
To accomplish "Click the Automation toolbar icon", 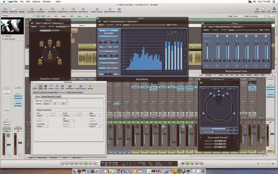I will click(x=41, y=10).
